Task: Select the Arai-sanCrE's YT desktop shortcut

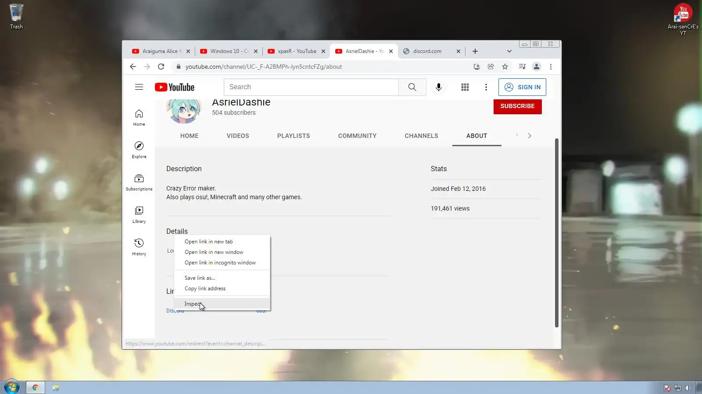Action: (x=683, y=19)
